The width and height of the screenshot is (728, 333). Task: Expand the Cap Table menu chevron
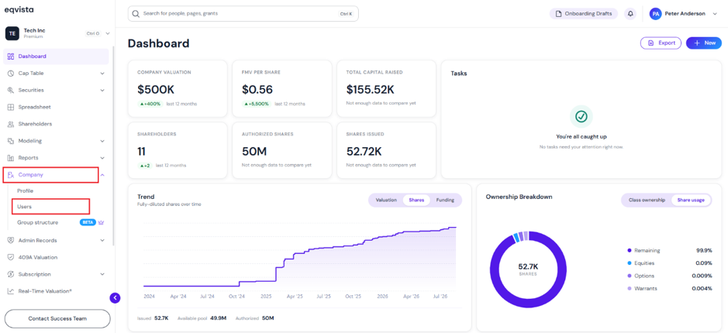[102, 74]
